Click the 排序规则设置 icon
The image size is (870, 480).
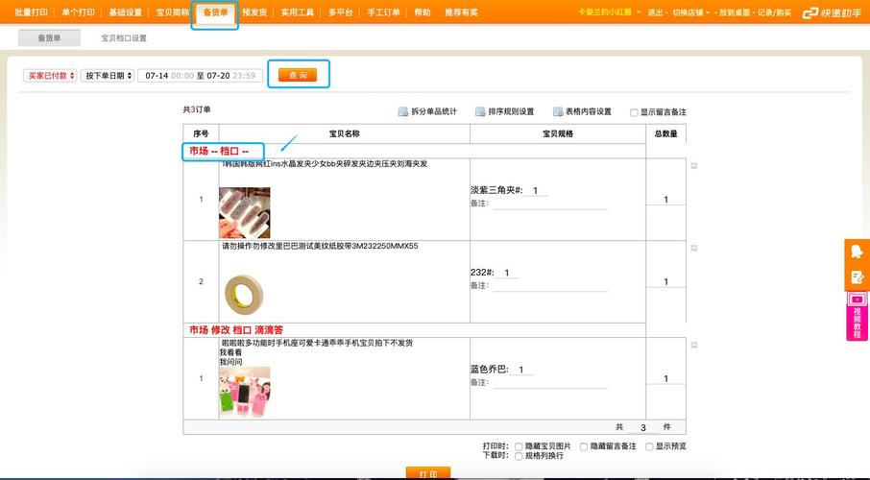[x=480, y=111]
